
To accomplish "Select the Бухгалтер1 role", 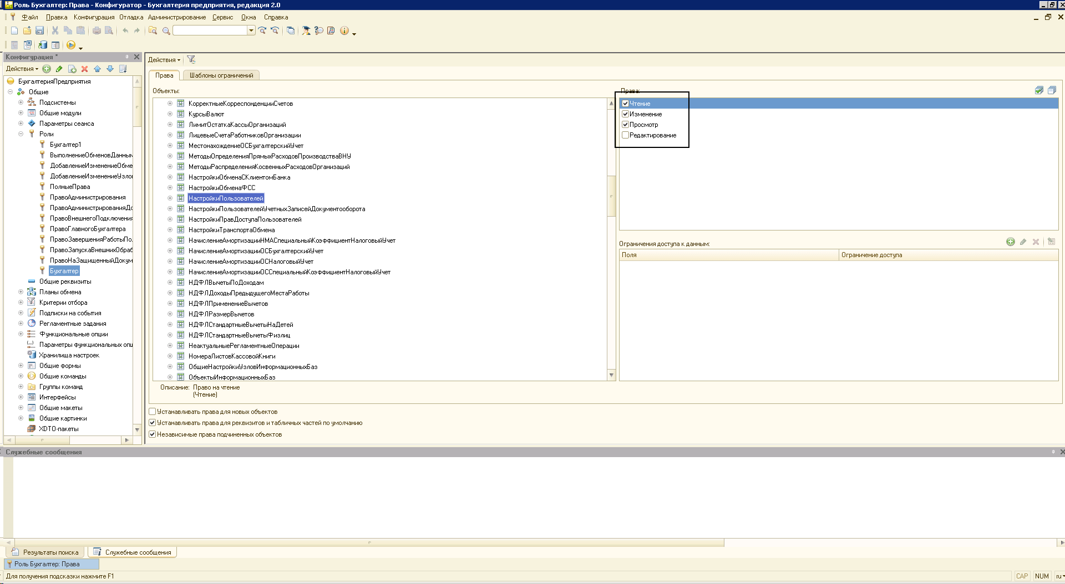I will tap(65, 145).
